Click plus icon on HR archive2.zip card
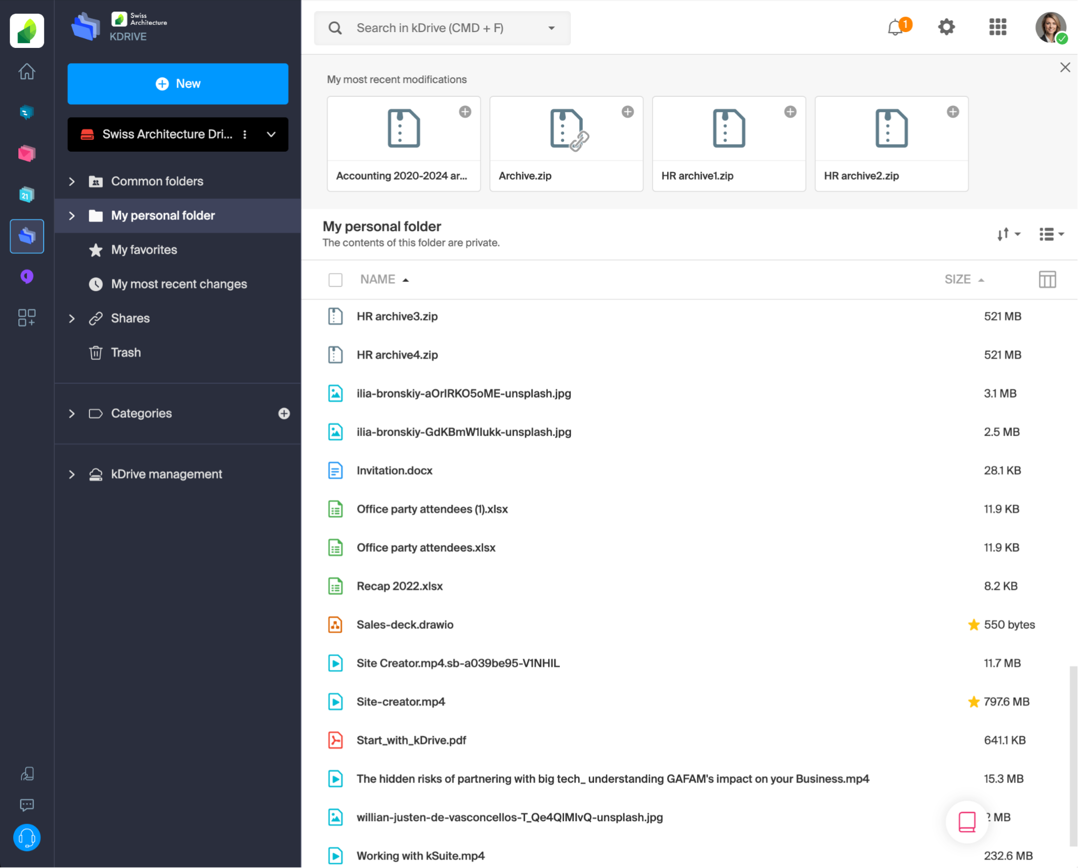This screenshot has width=1078, height=868. 953,112
